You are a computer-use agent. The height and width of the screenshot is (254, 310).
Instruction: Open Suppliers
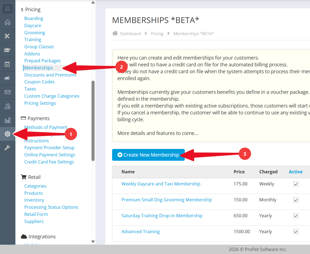coord(34,222)
